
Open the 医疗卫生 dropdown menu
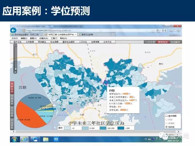pos(17,42)
